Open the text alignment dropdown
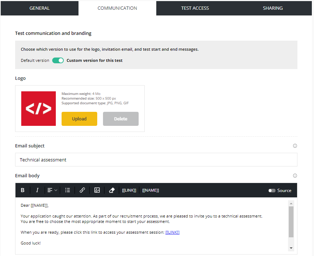This screenshot has height=256, width=314. tap(52, 190)
